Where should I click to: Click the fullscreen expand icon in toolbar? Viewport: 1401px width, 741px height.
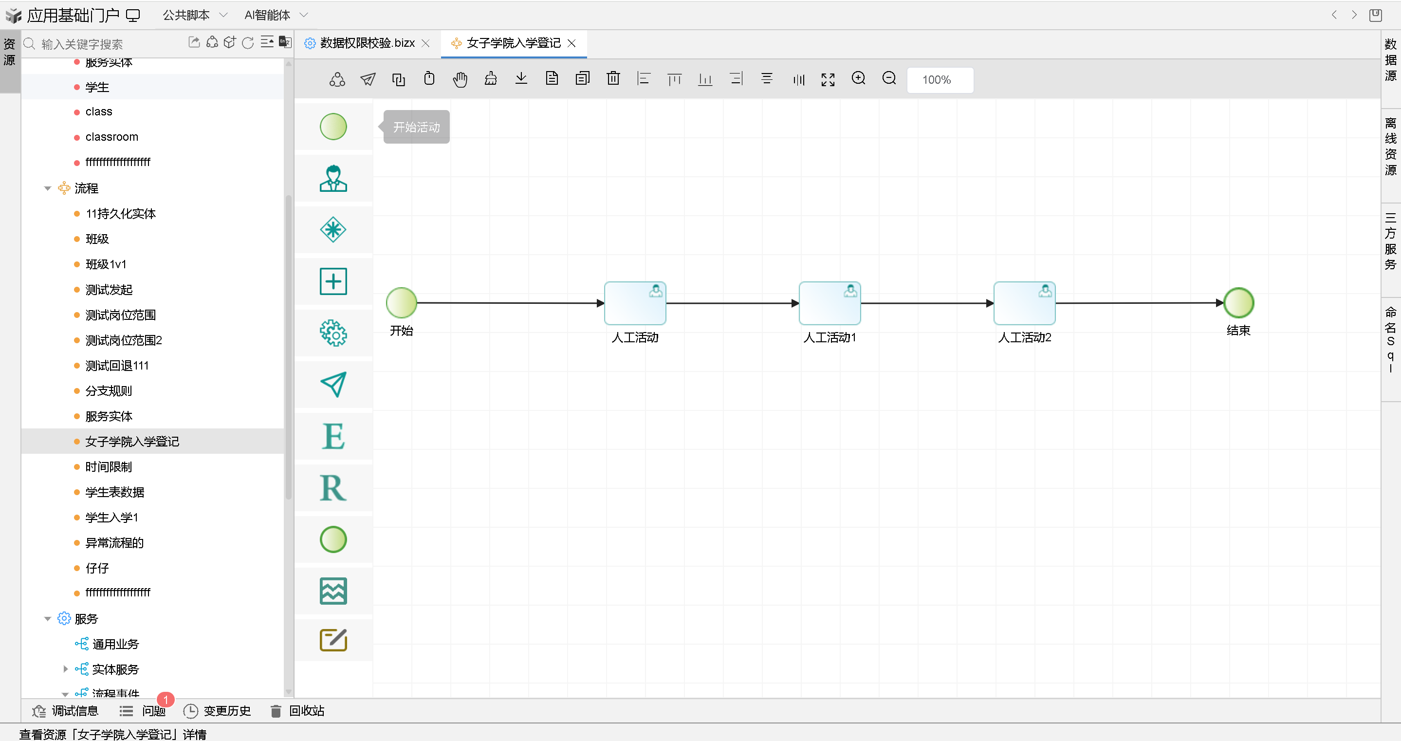pyautogui.click(x=828, y=79)
